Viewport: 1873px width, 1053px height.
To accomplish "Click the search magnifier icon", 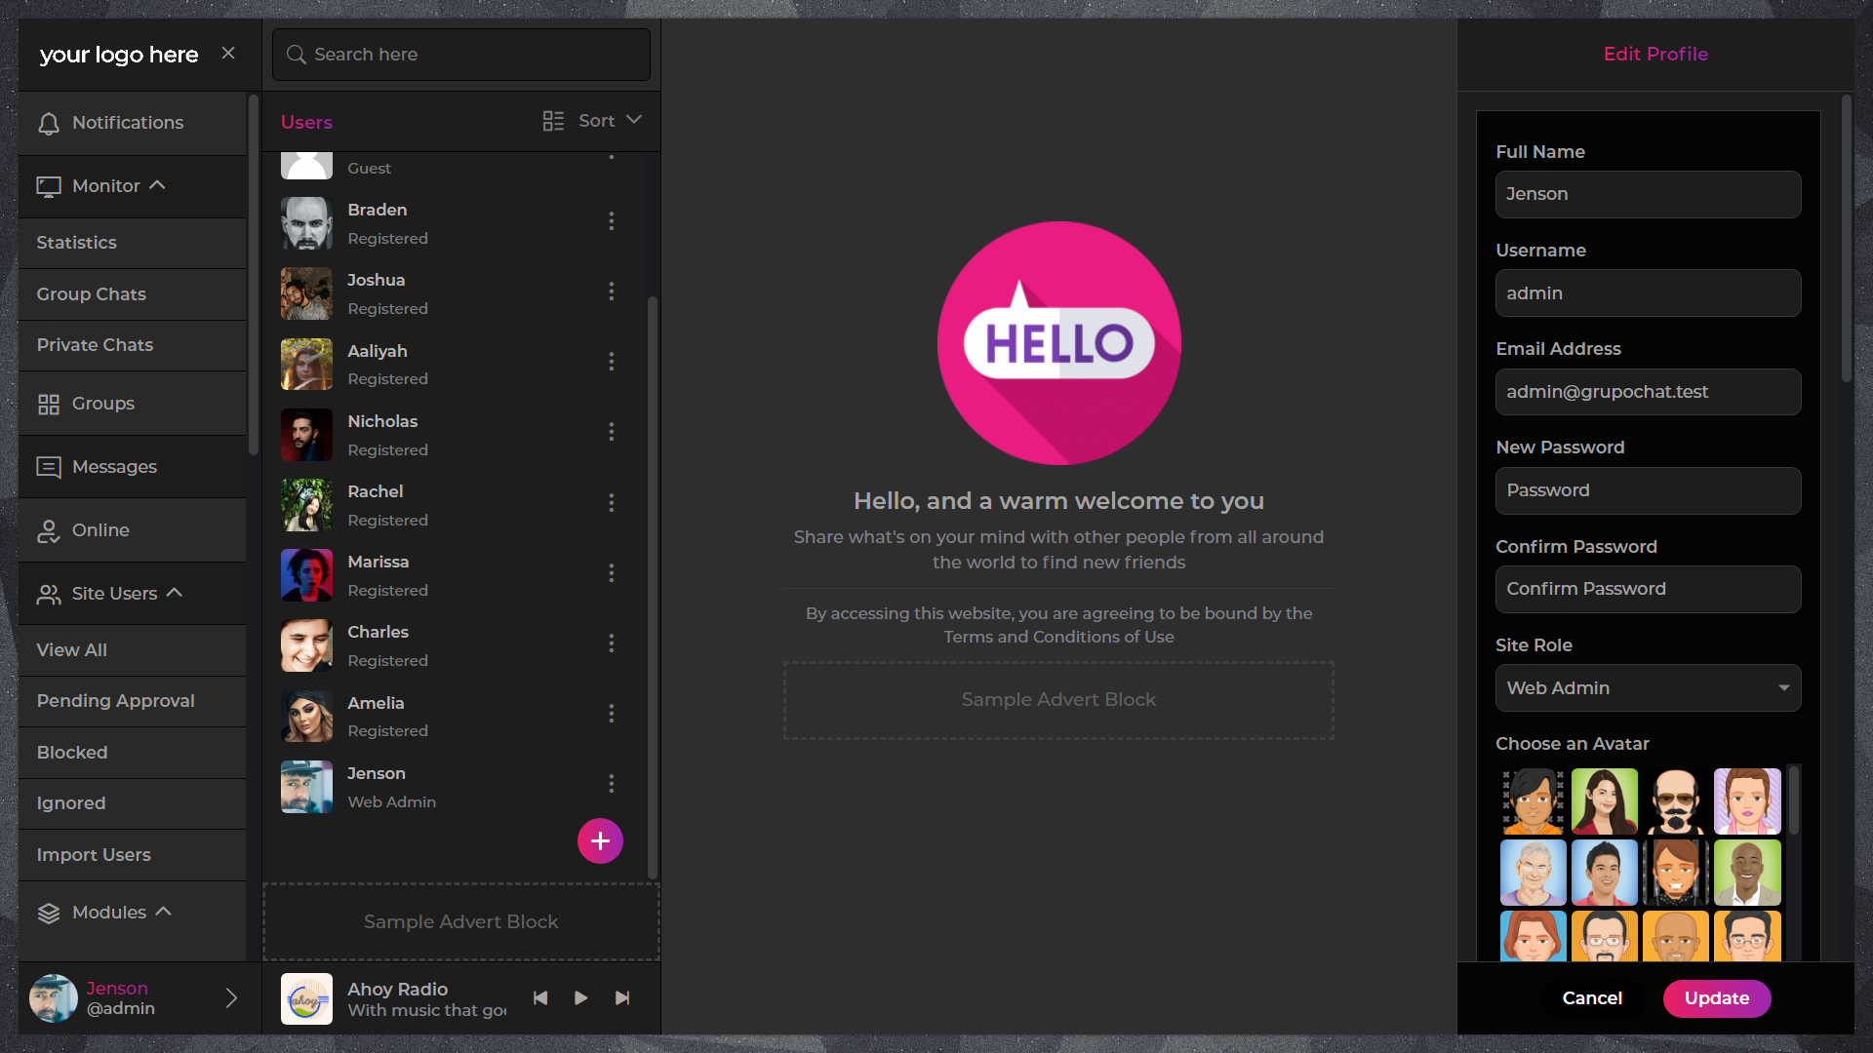I will tap(297, 55).
